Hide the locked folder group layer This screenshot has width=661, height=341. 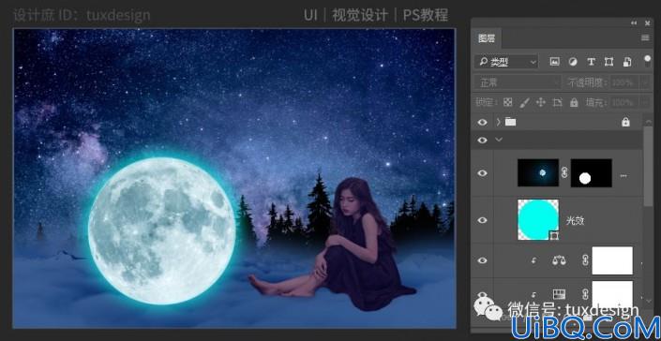pyautogui.click(x=482, y=122)
